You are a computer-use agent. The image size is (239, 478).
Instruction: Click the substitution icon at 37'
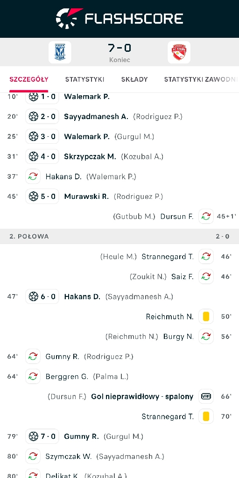coord(33,176)
